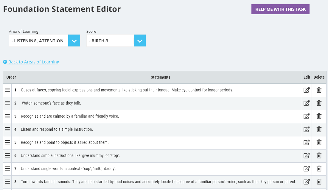Delete the 'Turn towards familiar sounds' statement

click(319, 182)
